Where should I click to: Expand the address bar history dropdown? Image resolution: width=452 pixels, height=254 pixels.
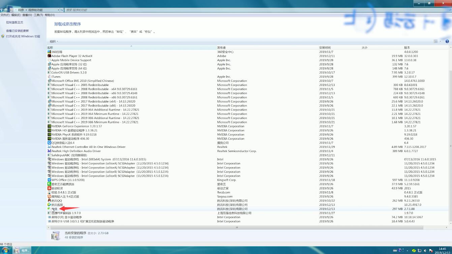coord(58,10)
